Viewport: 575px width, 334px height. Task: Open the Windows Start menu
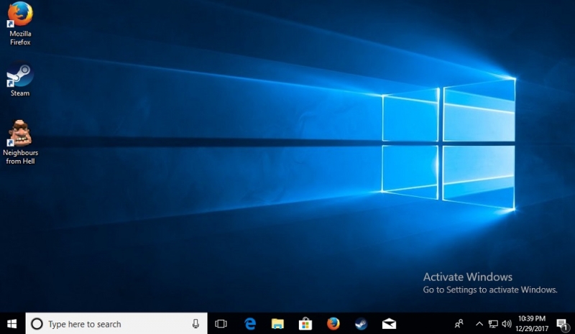tap(12, 324)
